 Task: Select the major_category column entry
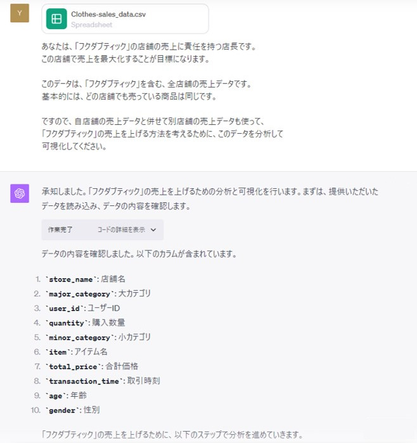(98, 293)
